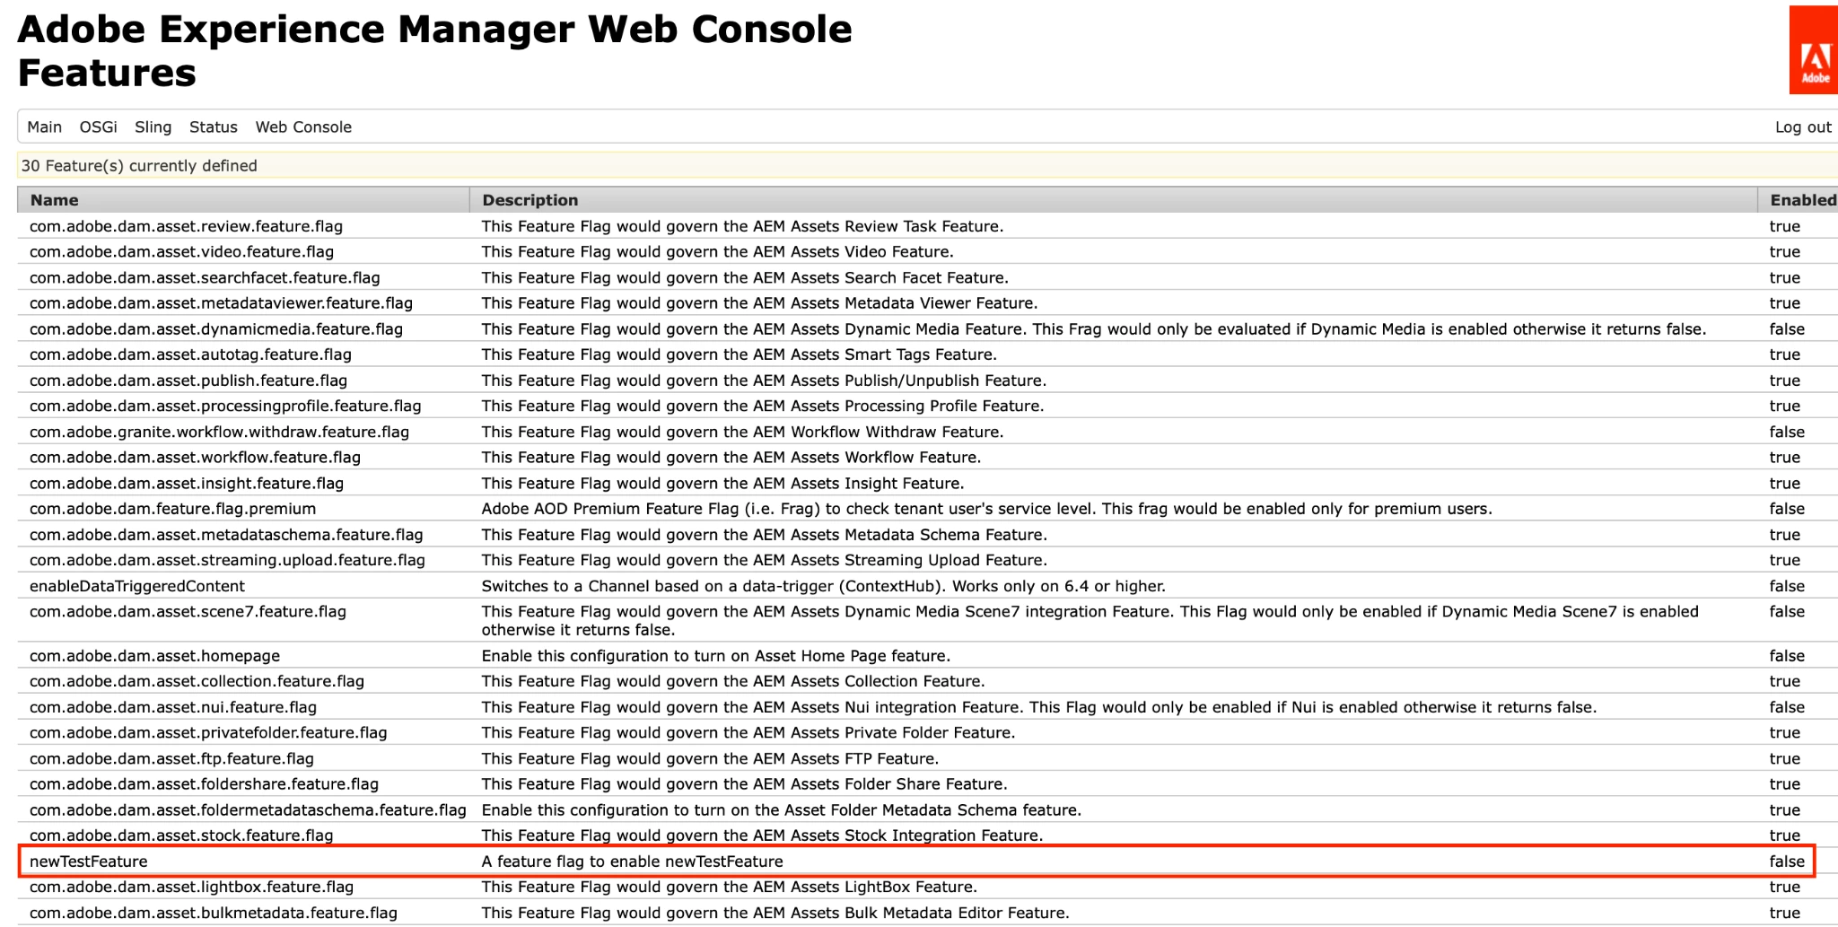Select com.adobe.dam.asset.nui.feature.flag name
The height and width of the screenshot is (927, 1838).
(x=173, y=707)
